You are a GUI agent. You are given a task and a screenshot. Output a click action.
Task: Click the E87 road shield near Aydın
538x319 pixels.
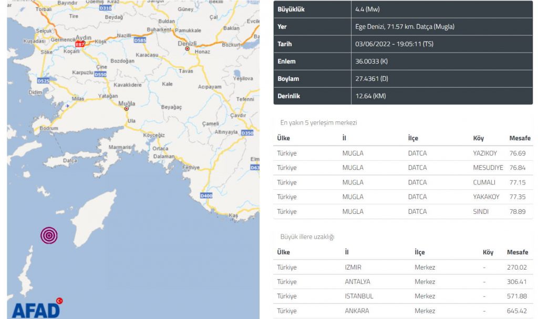pyautogui.click(x=80, y=45)
